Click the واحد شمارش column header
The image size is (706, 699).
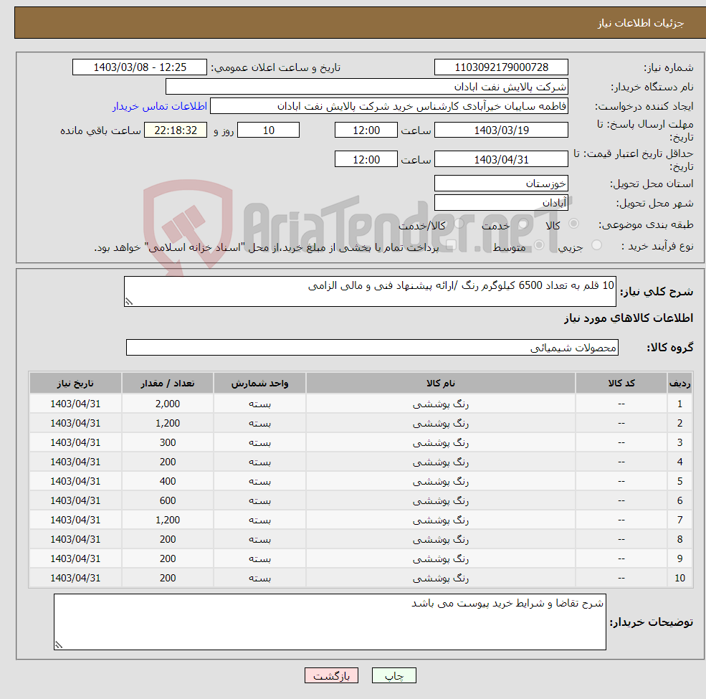pos(259,384)
